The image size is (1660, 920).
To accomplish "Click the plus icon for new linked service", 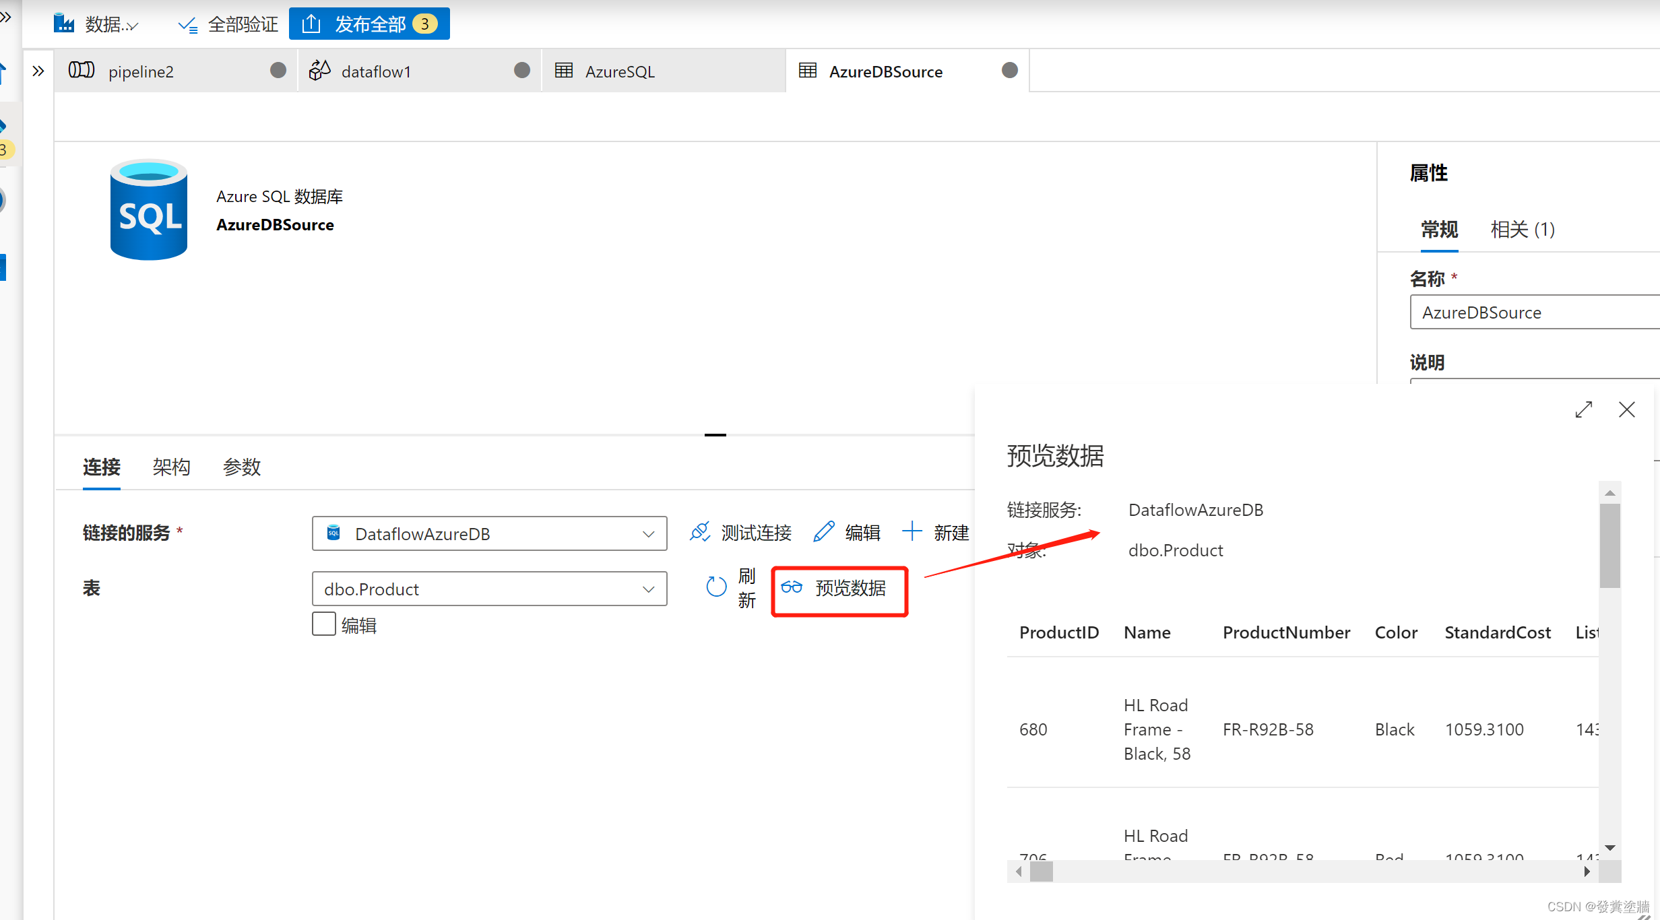I will point(912,531).
